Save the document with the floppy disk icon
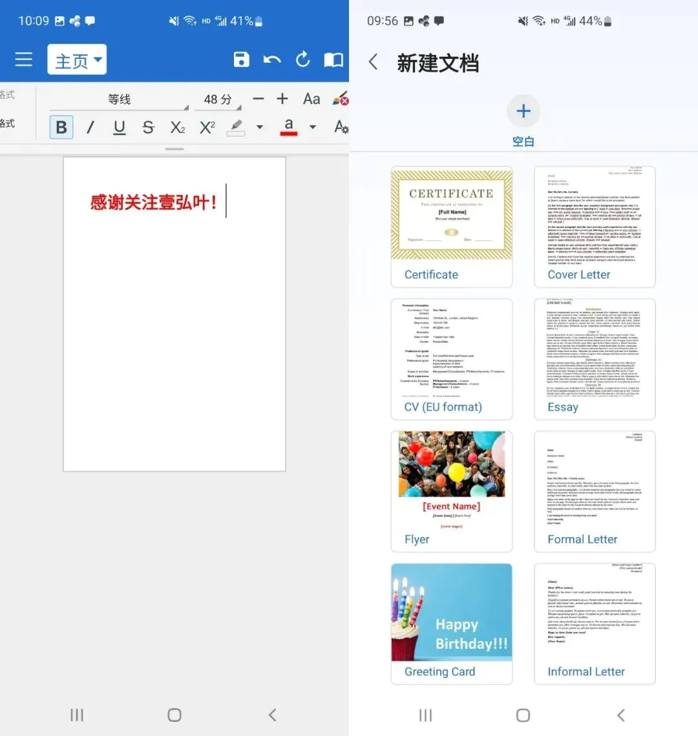This screenshot has width=698, height=736. (241, 59)
